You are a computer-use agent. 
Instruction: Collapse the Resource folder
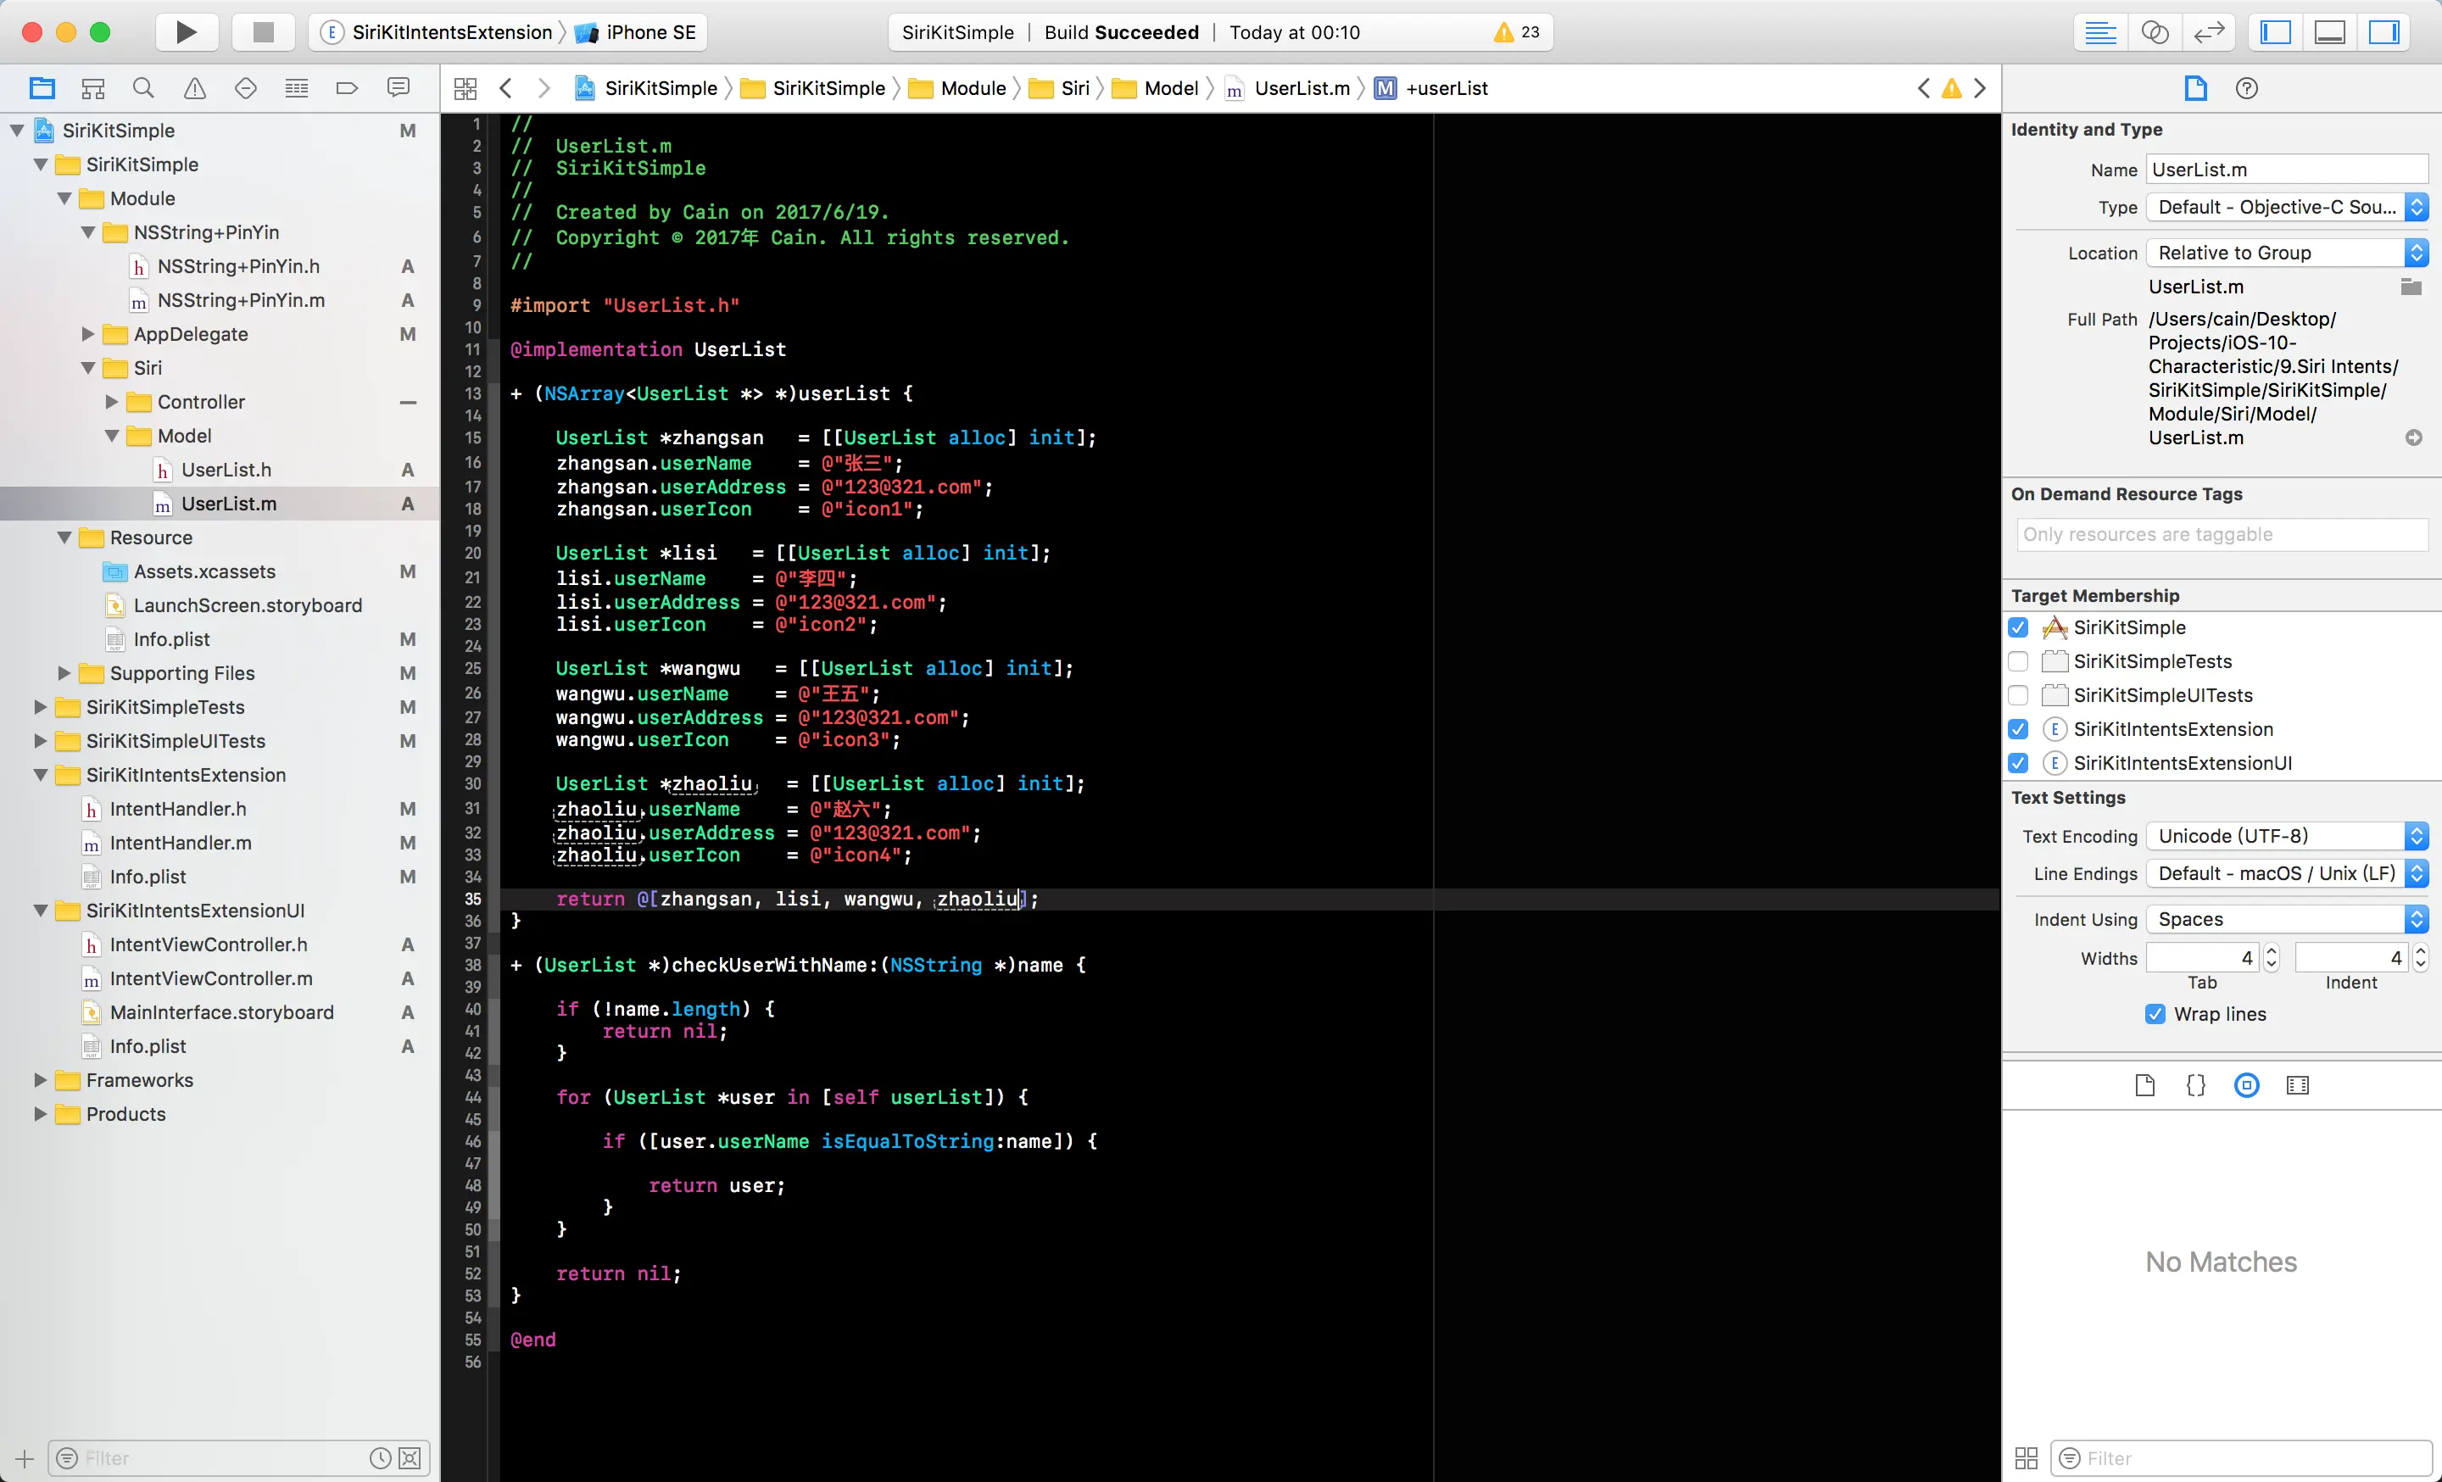pyautogui.click(x=64, y=538)
